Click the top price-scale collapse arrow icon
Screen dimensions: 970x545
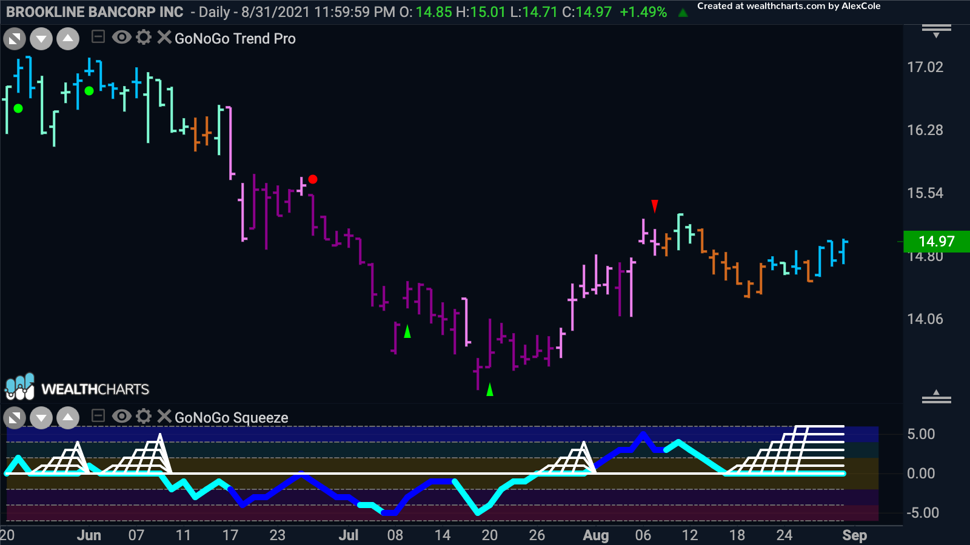937,31
